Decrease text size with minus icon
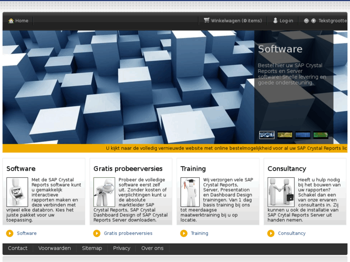The width and height of the screenshot is (350, 262). (306, 21)
